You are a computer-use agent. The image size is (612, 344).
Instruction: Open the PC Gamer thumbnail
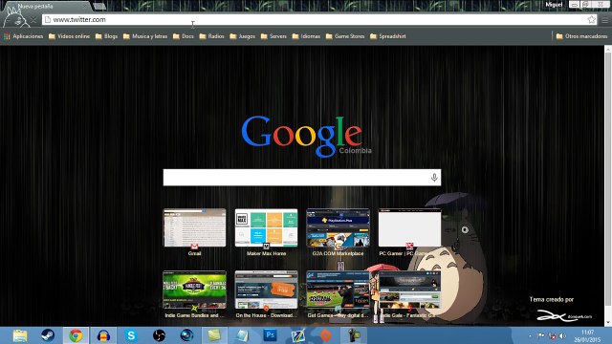(410, 227)
